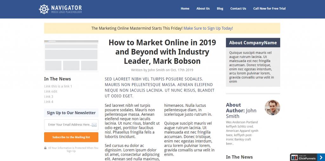Click the envelope icon in email field
This screenshot has height=161, width=325.
(x=94, y=125)
